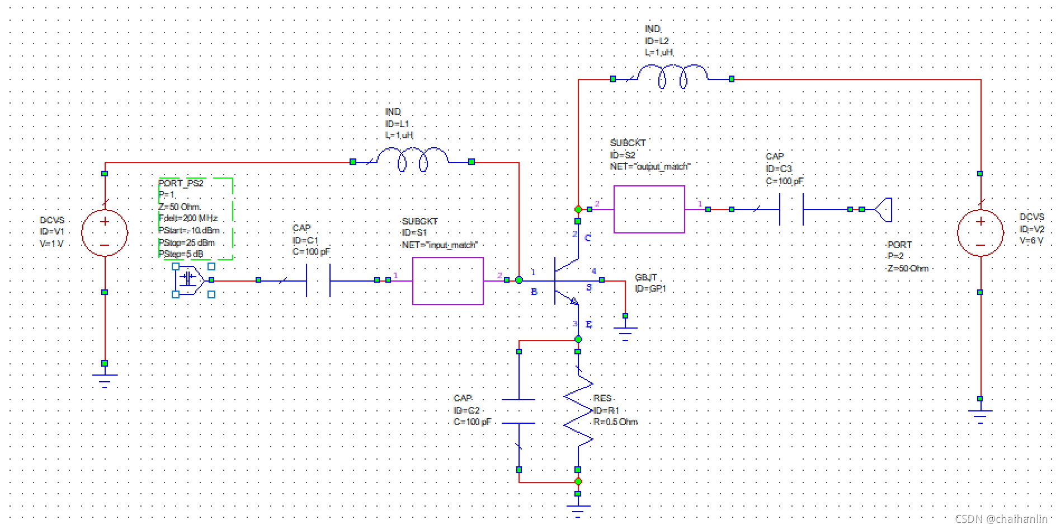Click the V=1 V parameter text
1056x529 pixels.
coord(51,244)
